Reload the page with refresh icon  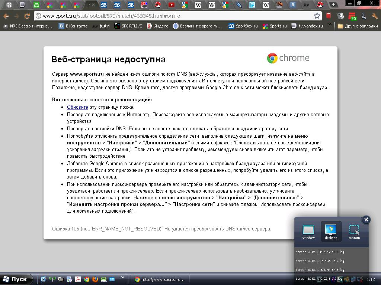(27, 16)
